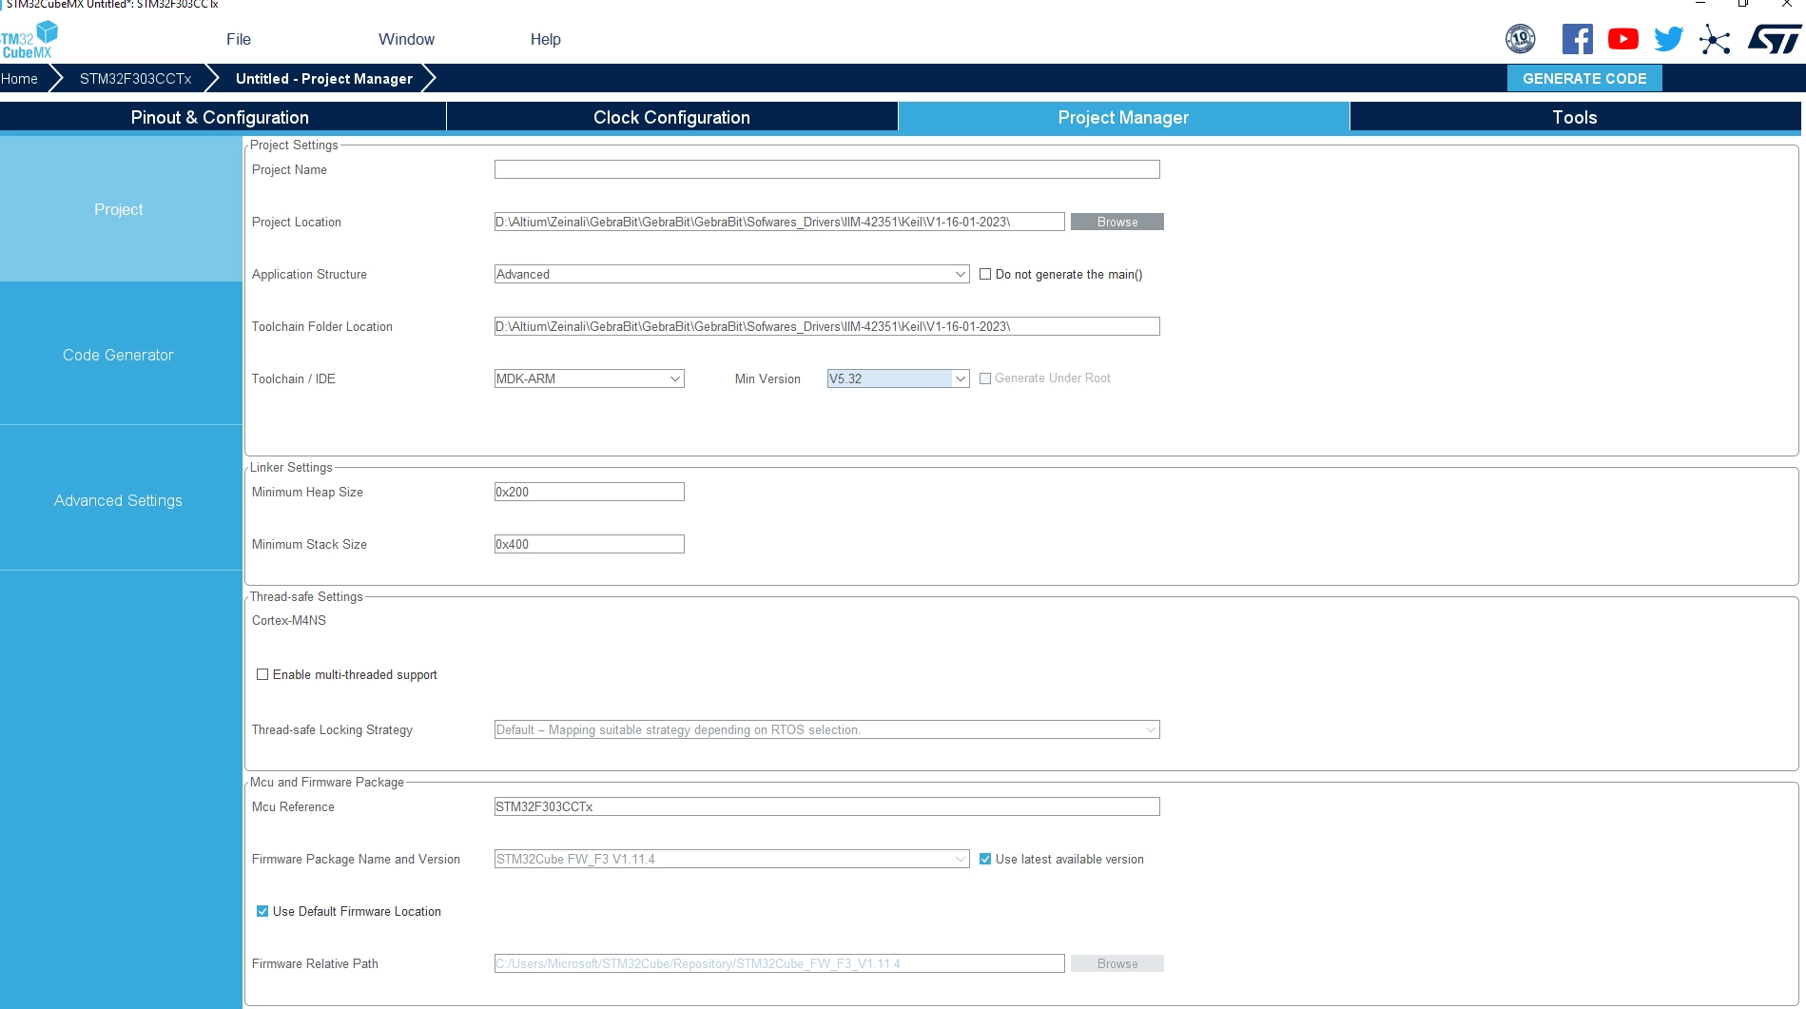Open the 10-year anniversary badge icon
The width and height of the screenshot is (1806, 1009).
click(x=1521, y=39)
